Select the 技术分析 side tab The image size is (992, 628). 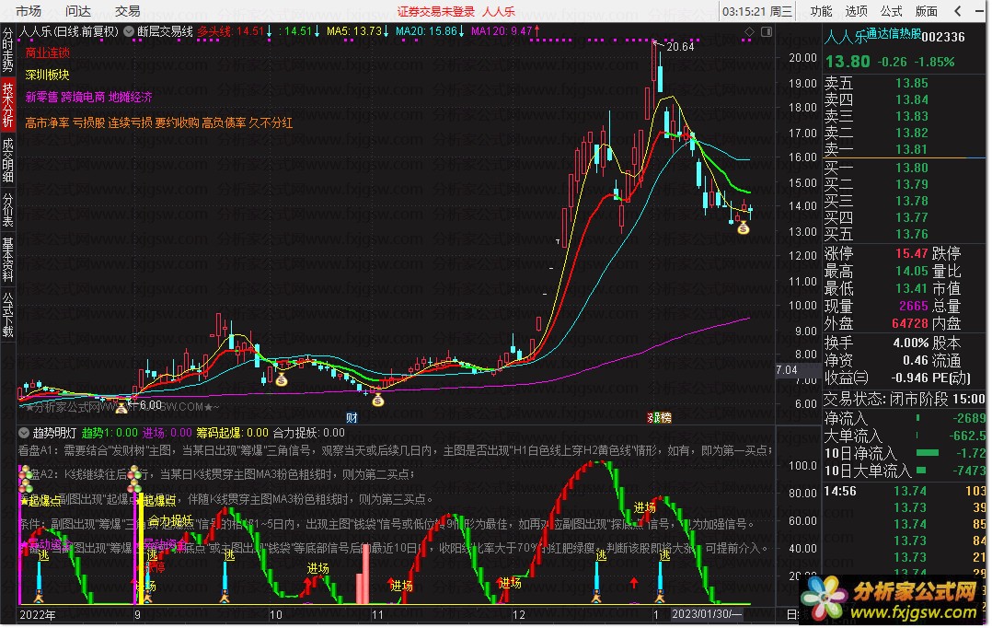7,105
